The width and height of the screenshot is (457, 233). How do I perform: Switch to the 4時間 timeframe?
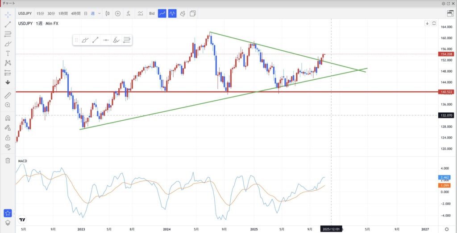[76, 13]
